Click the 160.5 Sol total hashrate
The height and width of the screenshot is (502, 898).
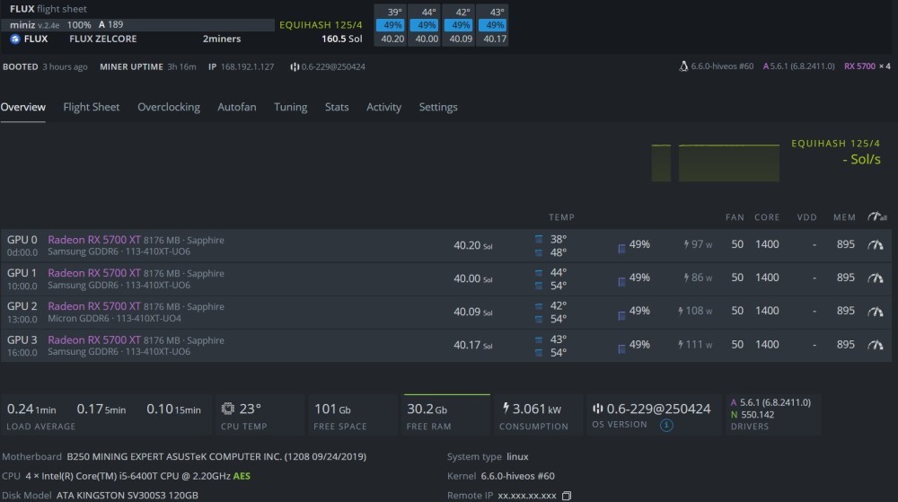coord(342,39)
